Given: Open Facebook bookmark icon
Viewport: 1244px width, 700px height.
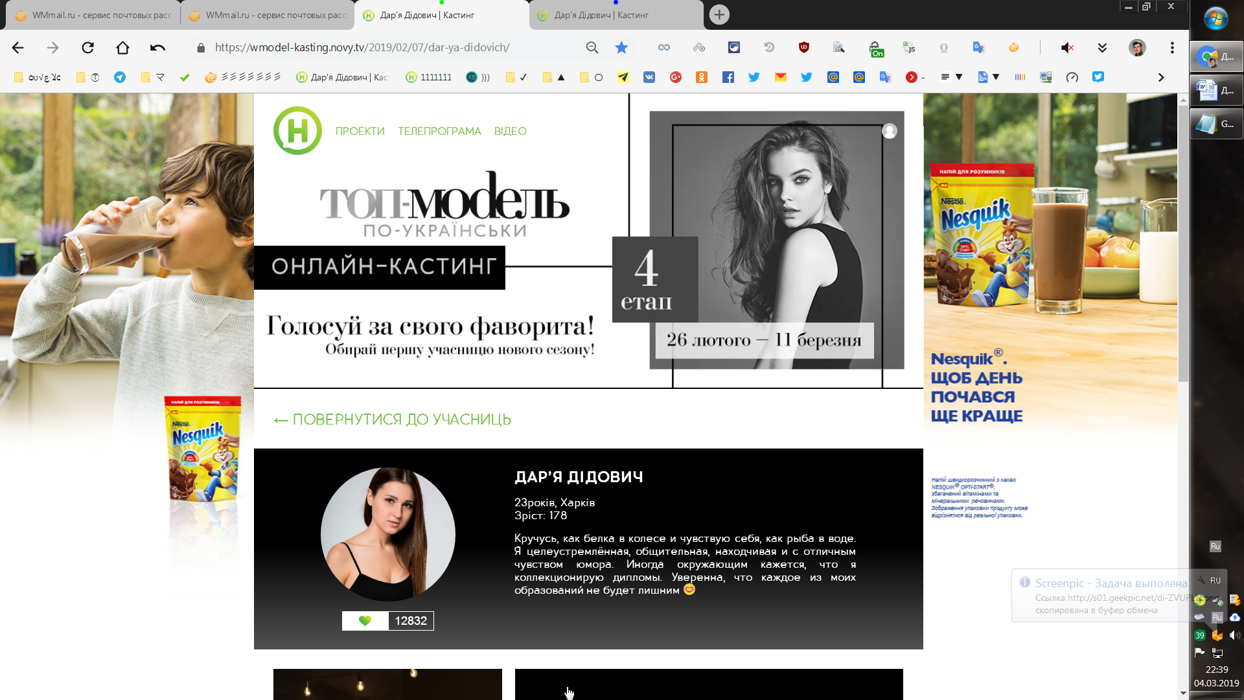Looking at the screenshot, I should tap(728, 77).
